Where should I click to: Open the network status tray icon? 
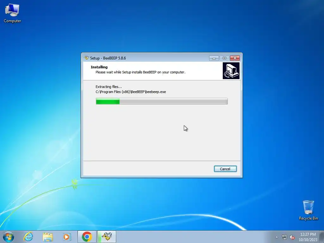click(x=284, y=237)
